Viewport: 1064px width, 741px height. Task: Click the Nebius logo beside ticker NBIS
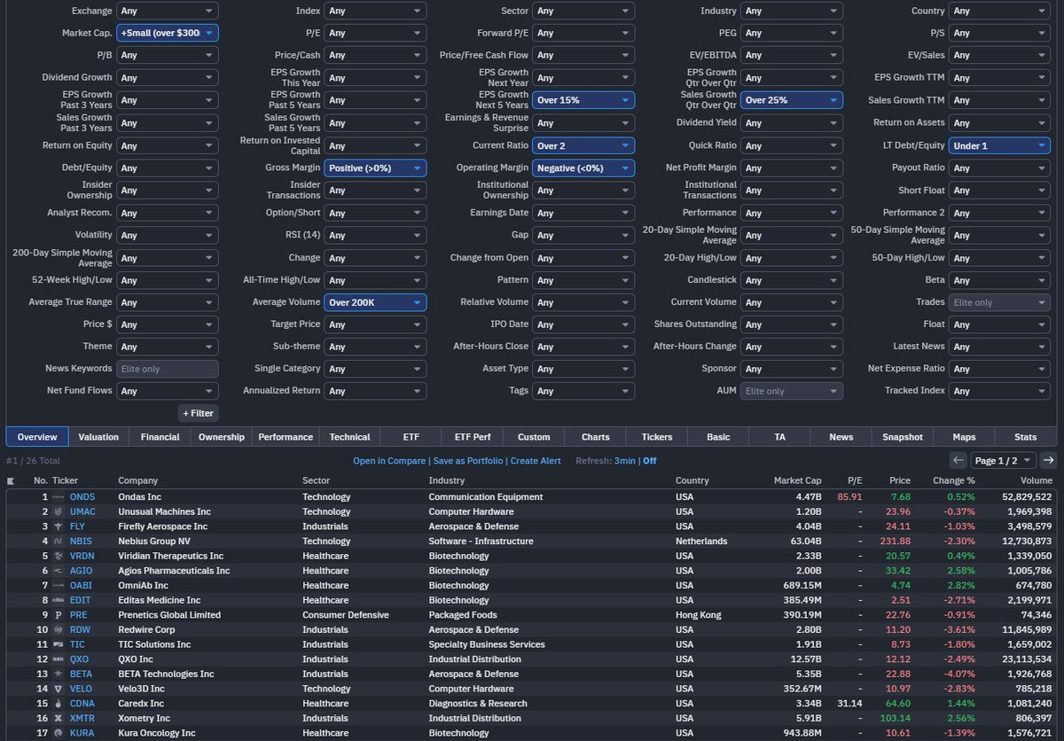[58, 542]
